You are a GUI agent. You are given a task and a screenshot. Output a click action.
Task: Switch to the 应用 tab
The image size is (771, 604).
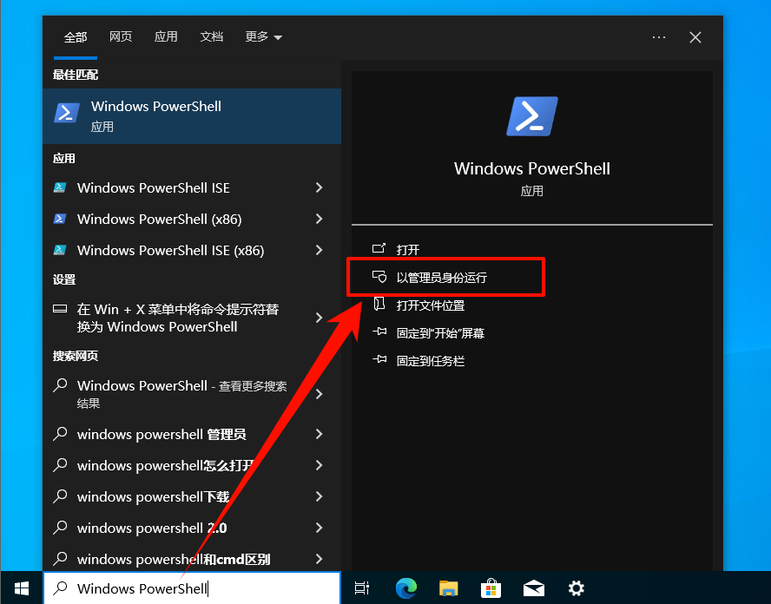coord(166,37)
